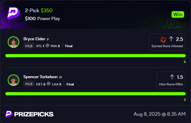Click Bryce Elder's green progress bar
The image size is (191, 123).
tap(95, 56)
